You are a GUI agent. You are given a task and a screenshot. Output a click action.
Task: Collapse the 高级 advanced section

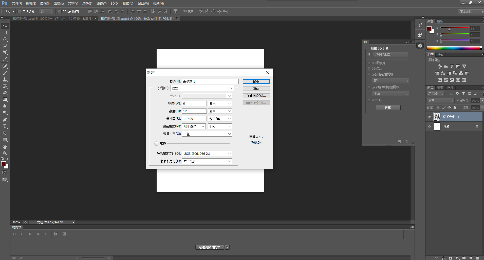pyautogui.click(x=156, y=144)
